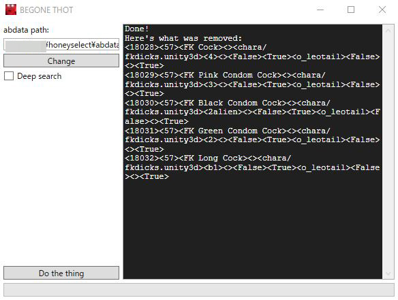The image size is (398, 300).
Task: Enable the Deep search checkbox
Action: (x=9, y=76)
